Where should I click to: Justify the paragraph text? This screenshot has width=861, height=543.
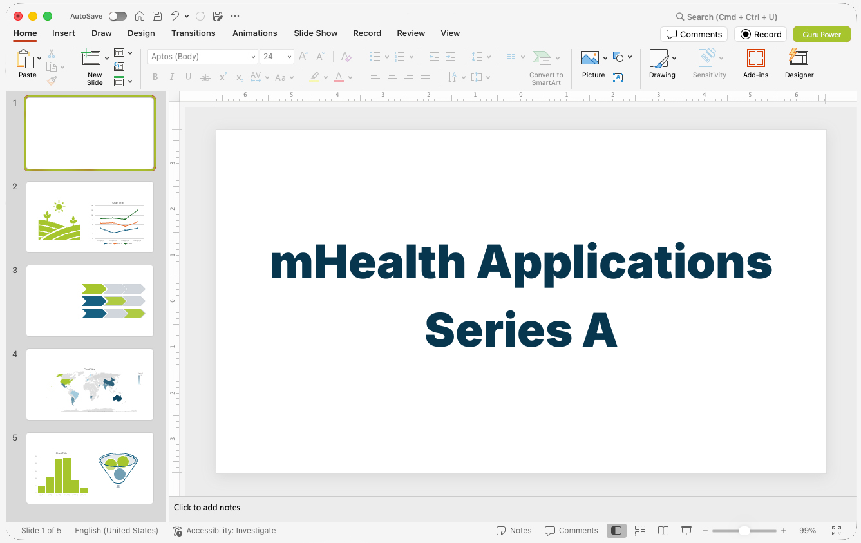(x=426, y=77)
